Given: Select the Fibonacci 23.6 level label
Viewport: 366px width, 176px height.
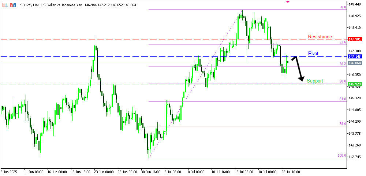Looking at the screenshot, I should click(x=343, y=42).
